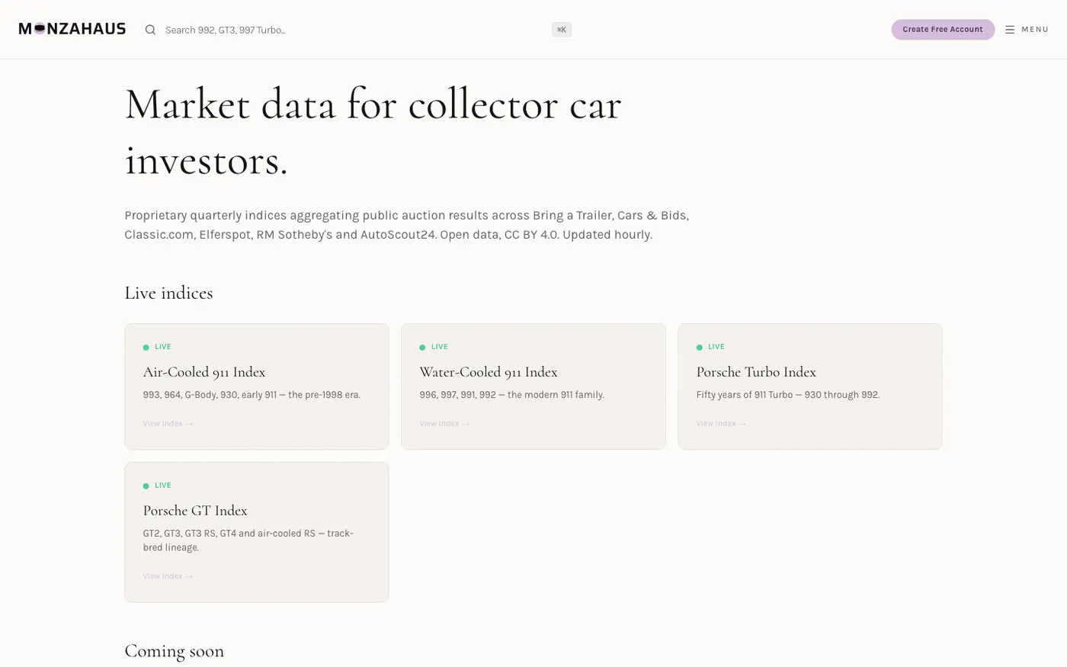Image resolution: width=1067 pixels, height=667 pixels.
Task: Open View index link under Air-Cooled 911
Action: (168, 424)
